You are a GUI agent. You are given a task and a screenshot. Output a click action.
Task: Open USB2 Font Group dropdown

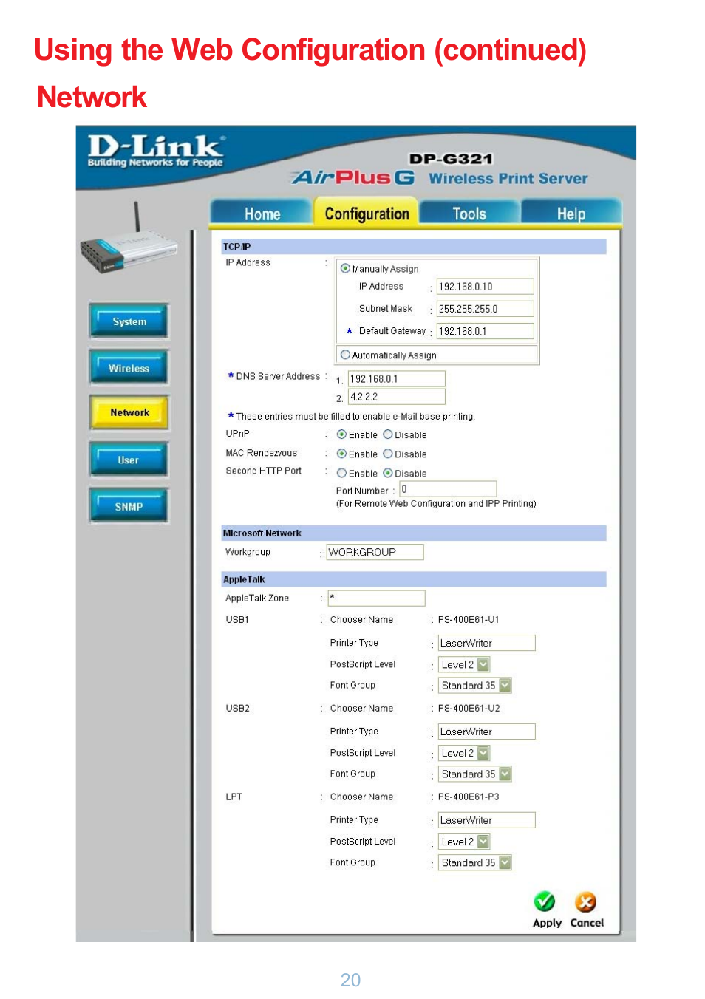tap(475, 774)
